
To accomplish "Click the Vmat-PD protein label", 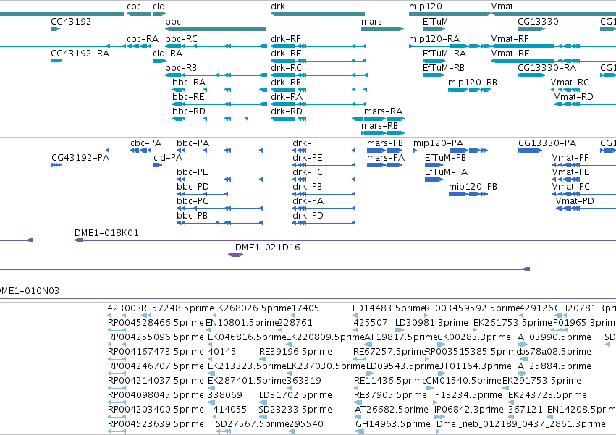I will pos(574,202).
